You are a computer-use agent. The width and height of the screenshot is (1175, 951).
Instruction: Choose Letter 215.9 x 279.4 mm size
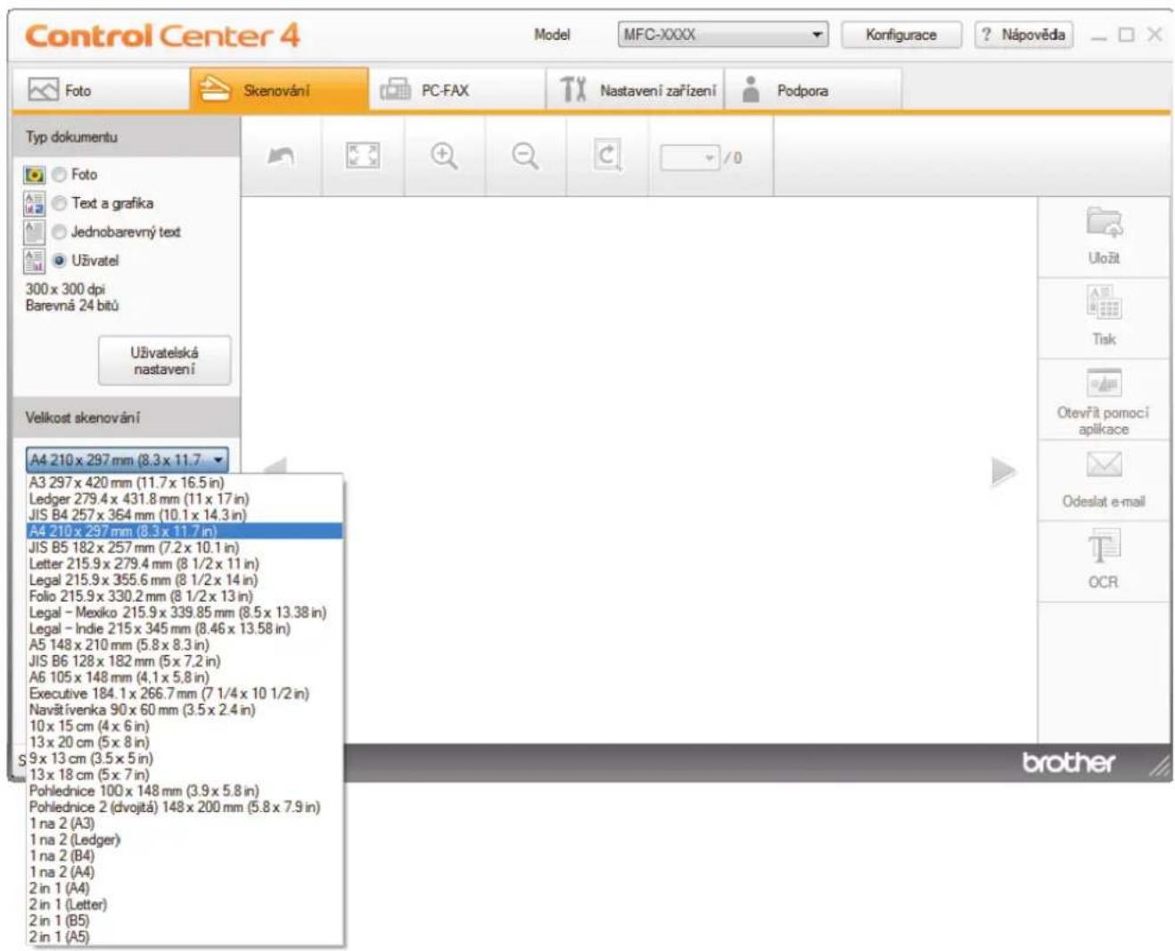(x=185, y=563)
